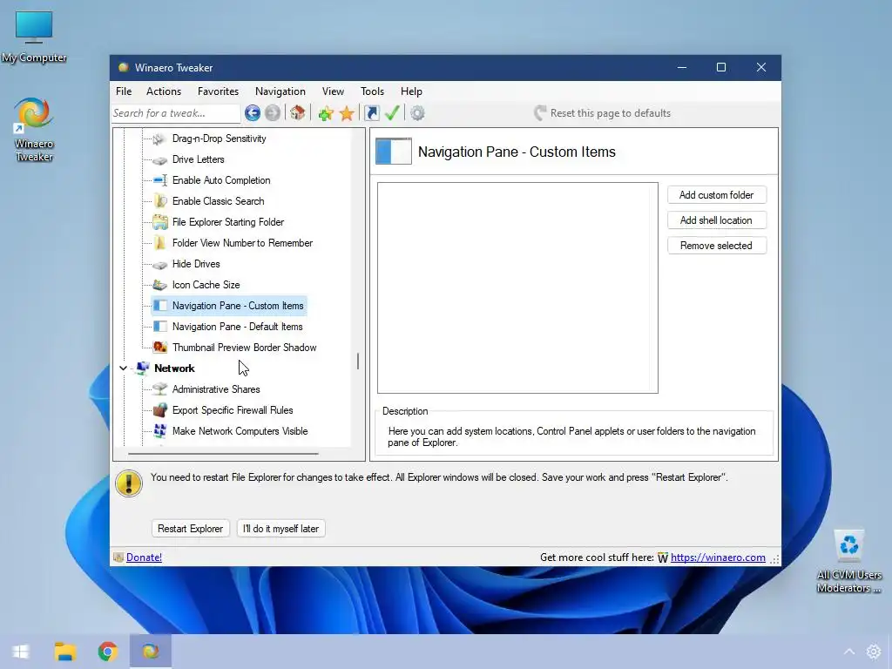Click Add custom folder button
Screen dimensions: 892x669
click(717, 195)
